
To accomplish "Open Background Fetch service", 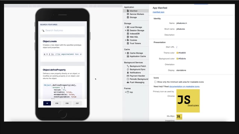I will [x=138, y=66].
